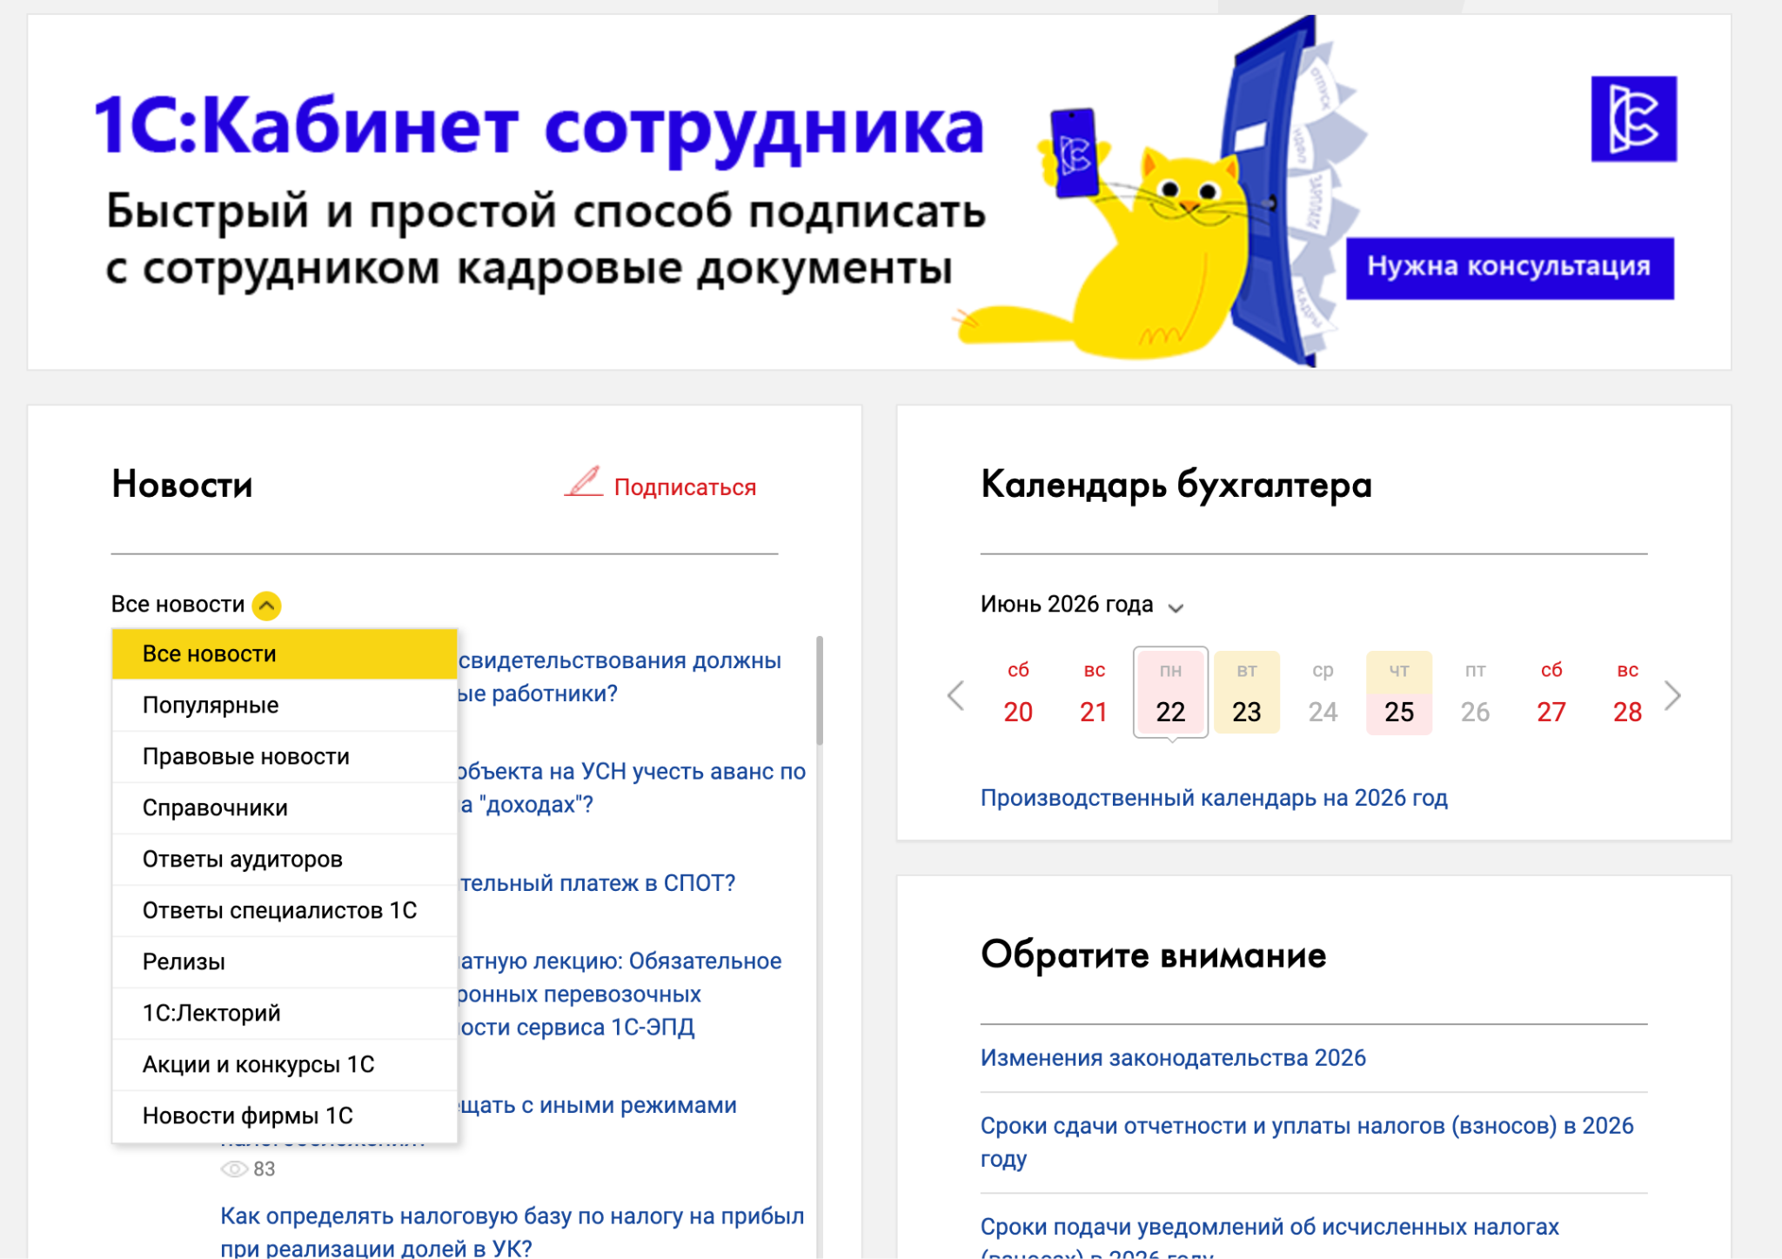Viewport: 1782px width, 1259px height.
Task: Click Нужна консультация button
Action: [x=1510, y=268]
